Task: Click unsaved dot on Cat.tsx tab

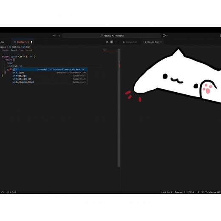Action: click(31, 42)
